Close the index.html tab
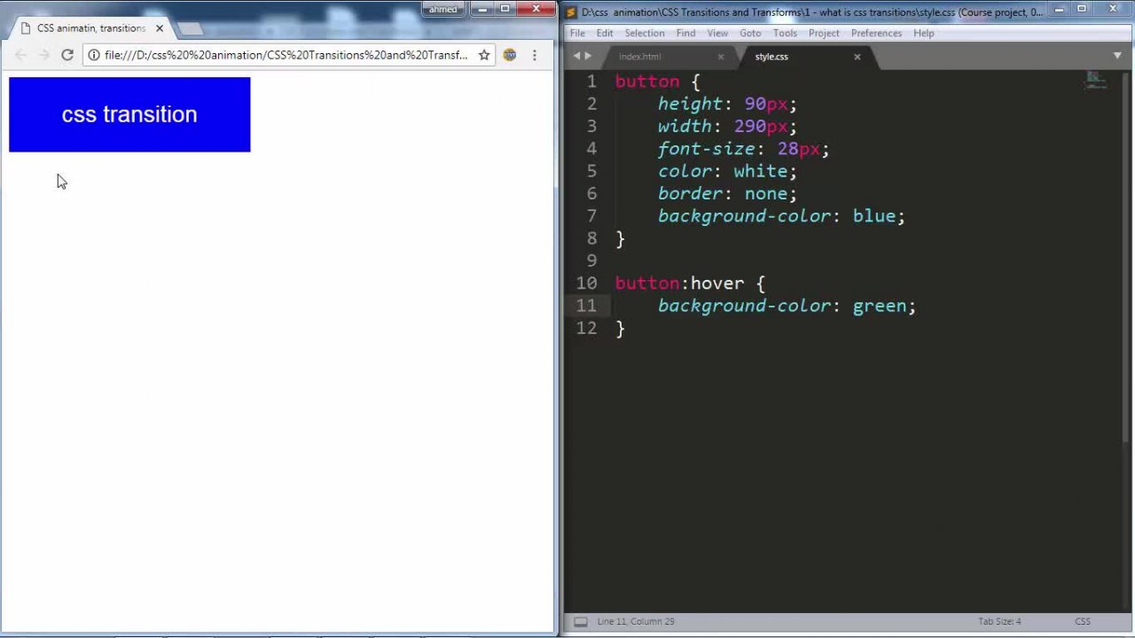 (720, 57)
